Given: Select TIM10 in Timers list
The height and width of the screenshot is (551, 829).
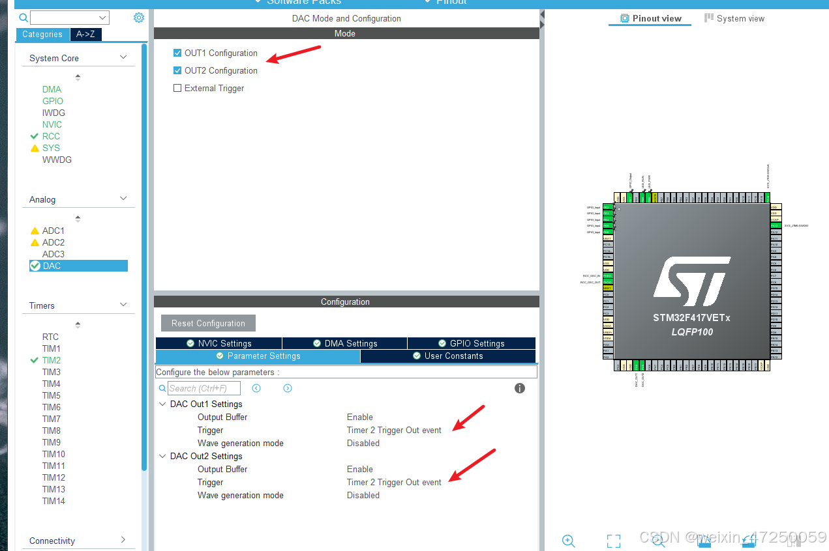Looking at the screenshot, I should pyautogui.click(x=54, y=454).
